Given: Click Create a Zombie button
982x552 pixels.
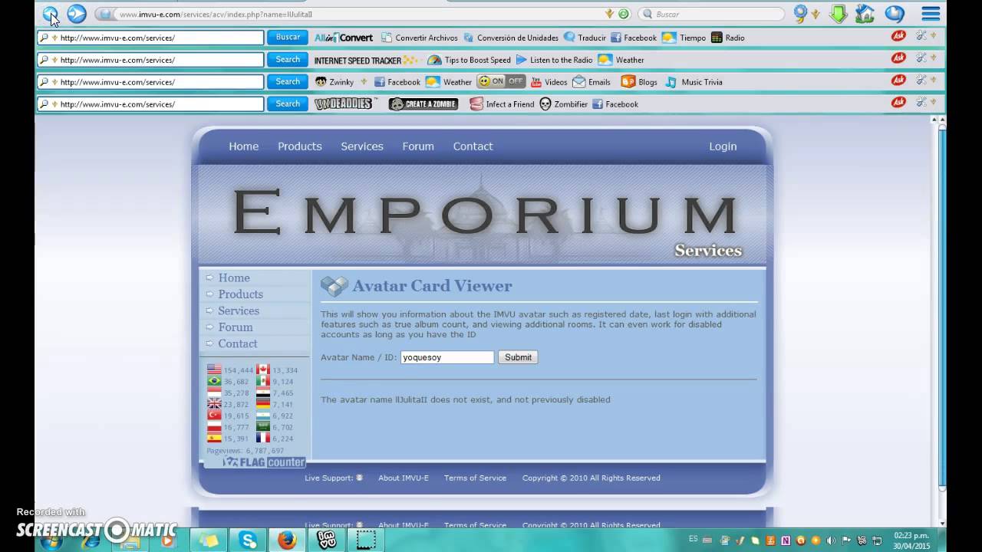Looking at the screenshot, I should click(x=423, y=104).
